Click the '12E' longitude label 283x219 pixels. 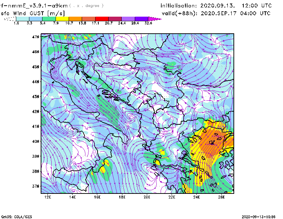[48, 197]
